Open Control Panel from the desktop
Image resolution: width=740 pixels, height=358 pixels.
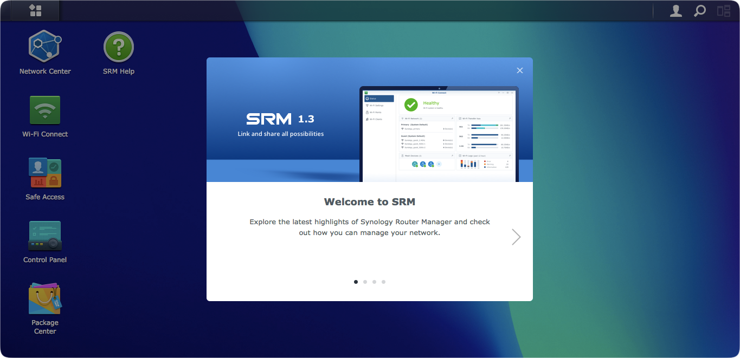pos(45,242)
